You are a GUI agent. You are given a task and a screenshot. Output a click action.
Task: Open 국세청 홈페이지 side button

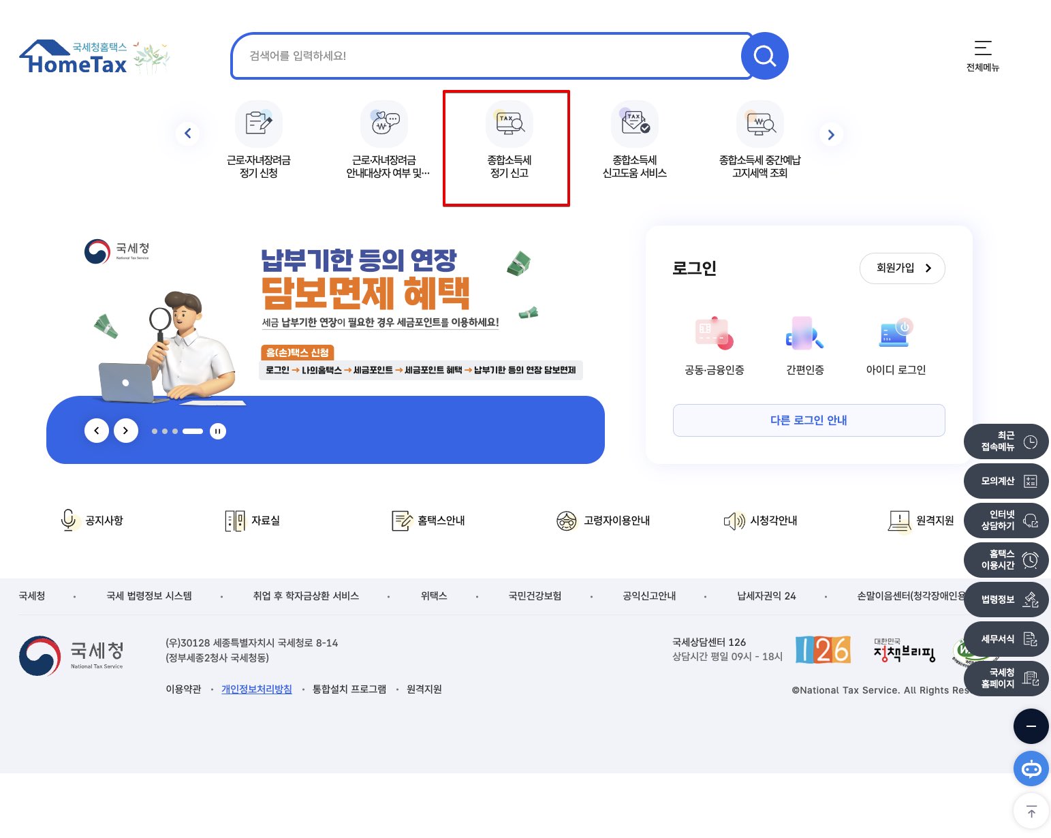(x=1006, y=679)
